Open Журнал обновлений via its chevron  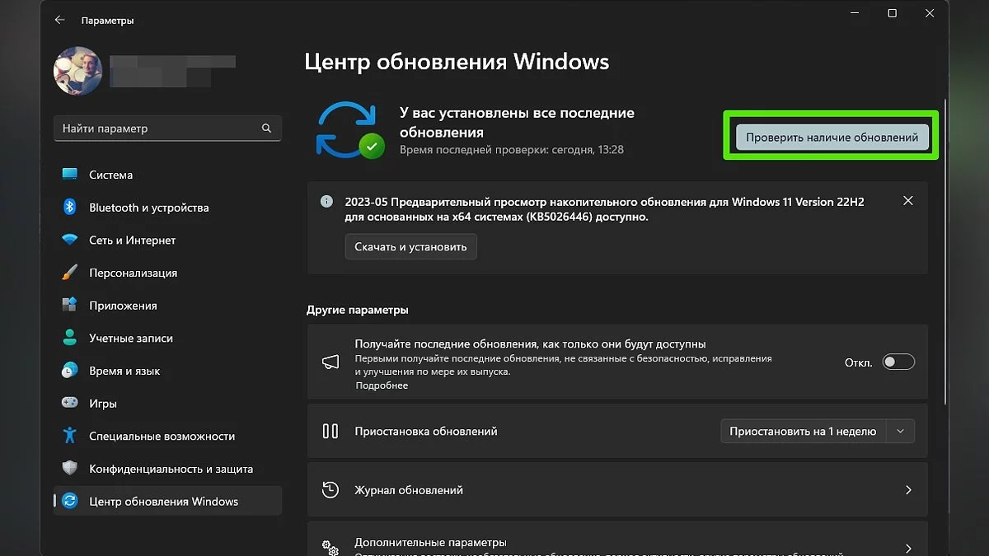pos(908,490)
